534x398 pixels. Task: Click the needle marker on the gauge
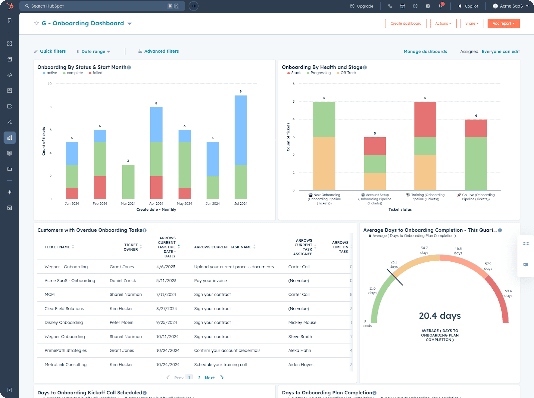pyautogui.click(x=395, y=277)
